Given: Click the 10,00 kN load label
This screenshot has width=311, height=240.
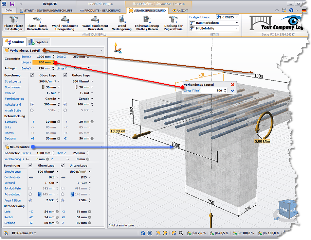Looking at the screenshot, I should click(117, 131).
